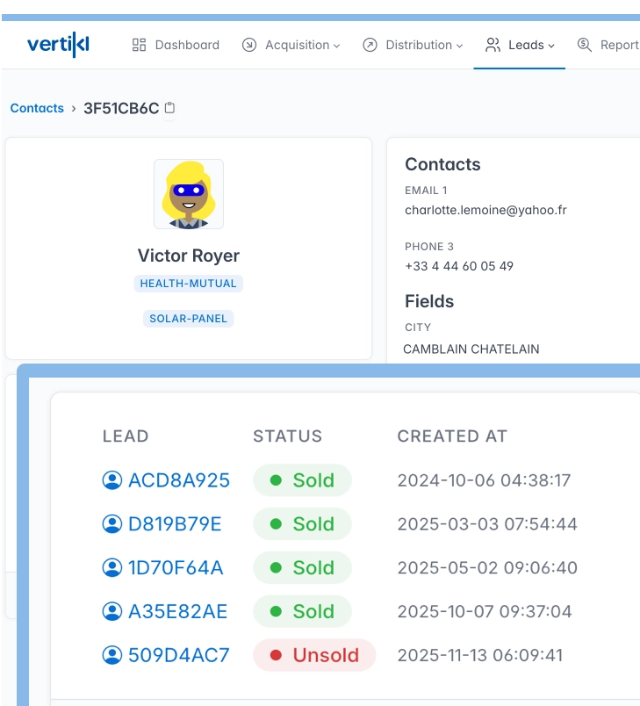Open the Leads menu chevron

coord(551,46)
